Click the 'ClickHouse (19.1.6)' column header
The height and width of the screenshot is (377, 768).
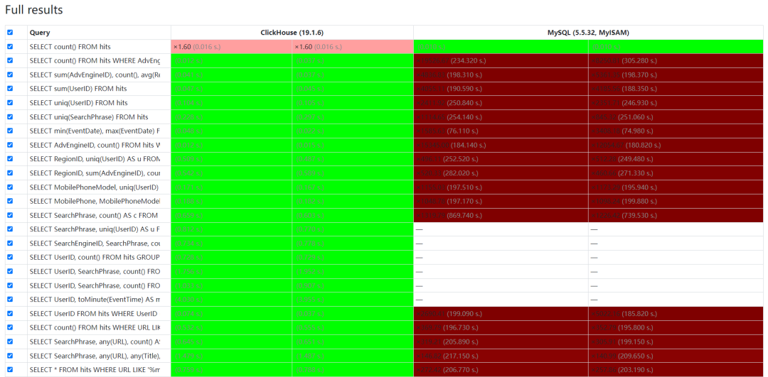292,33
